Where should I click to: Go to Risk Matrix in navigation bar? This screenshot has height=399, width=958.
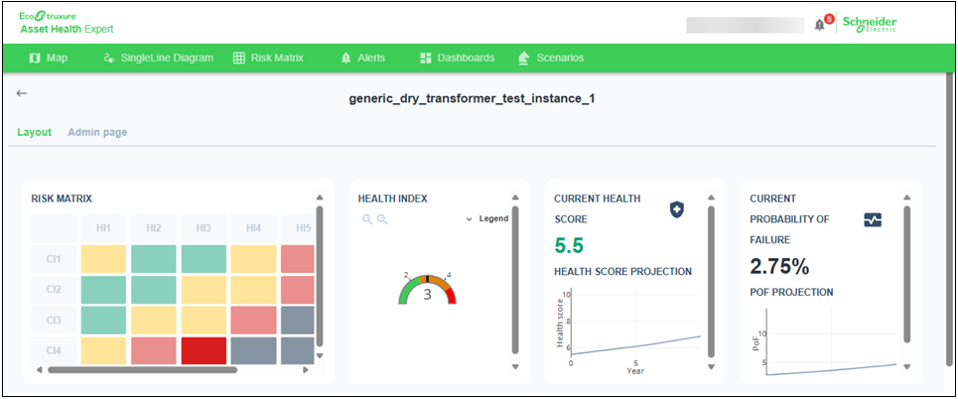(268, 58)
